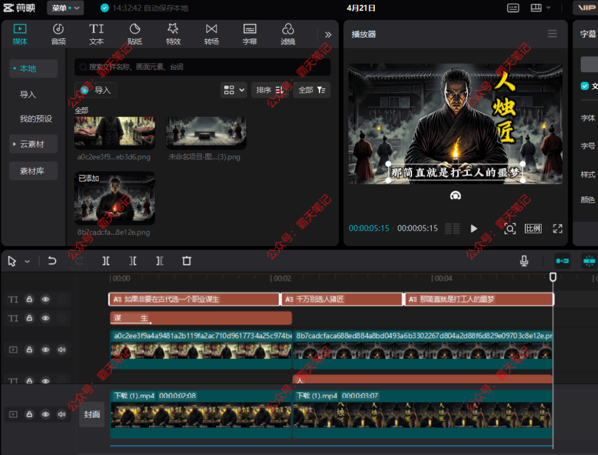The image size is (598, 455).
Task: Open the player quality bars icon
Action: tap(452, 228)
